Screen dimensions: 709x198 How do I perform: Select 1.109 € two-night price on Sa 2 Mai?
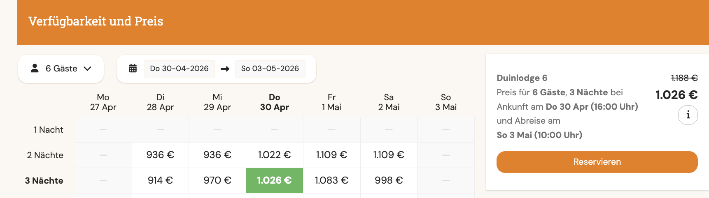coord(389,155)
